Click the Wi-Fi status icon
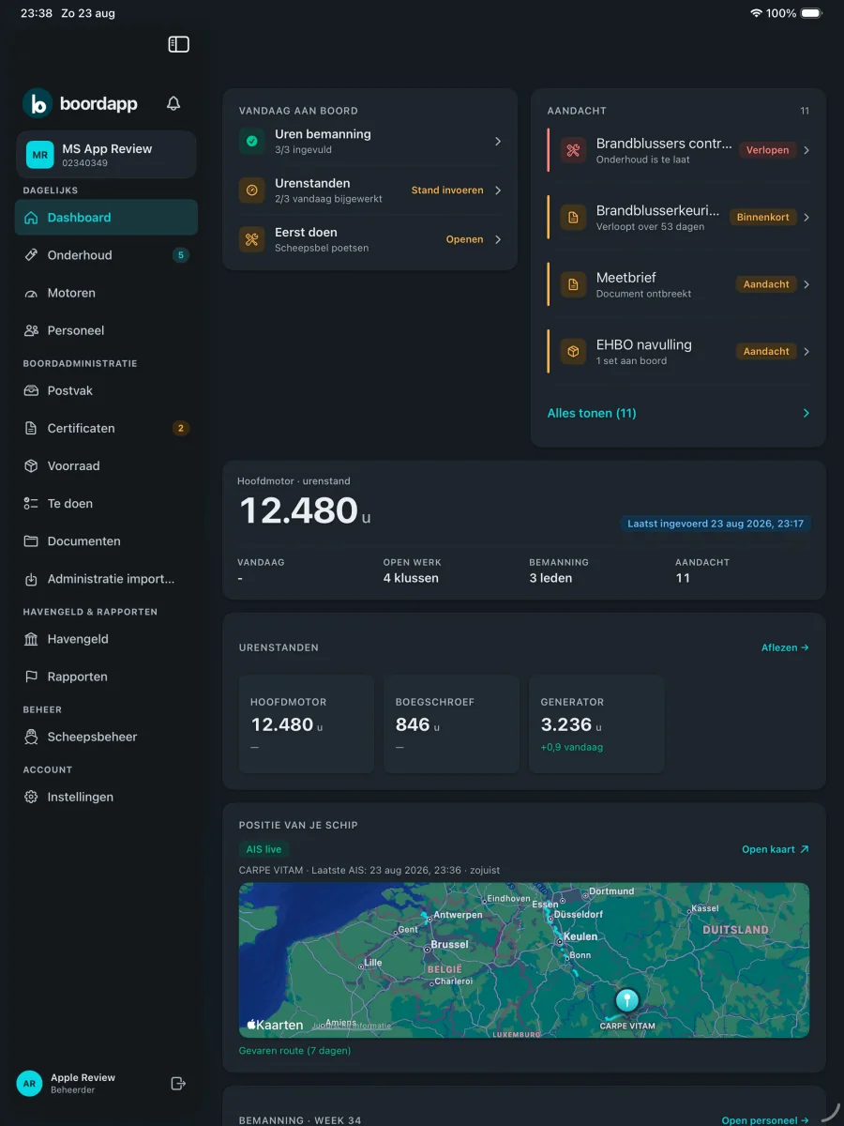This screenshot has width=844, height=1126. pos(757,13)
